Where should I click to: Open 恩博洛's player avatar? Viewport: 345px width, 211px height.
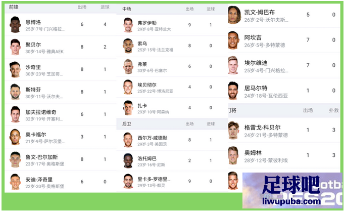[15, 24]
